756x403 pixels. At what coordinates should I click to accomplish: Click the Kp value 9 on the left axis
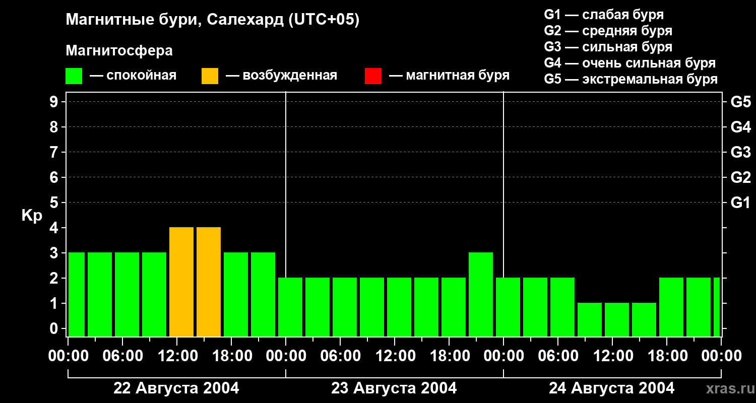tap(55, 102)
